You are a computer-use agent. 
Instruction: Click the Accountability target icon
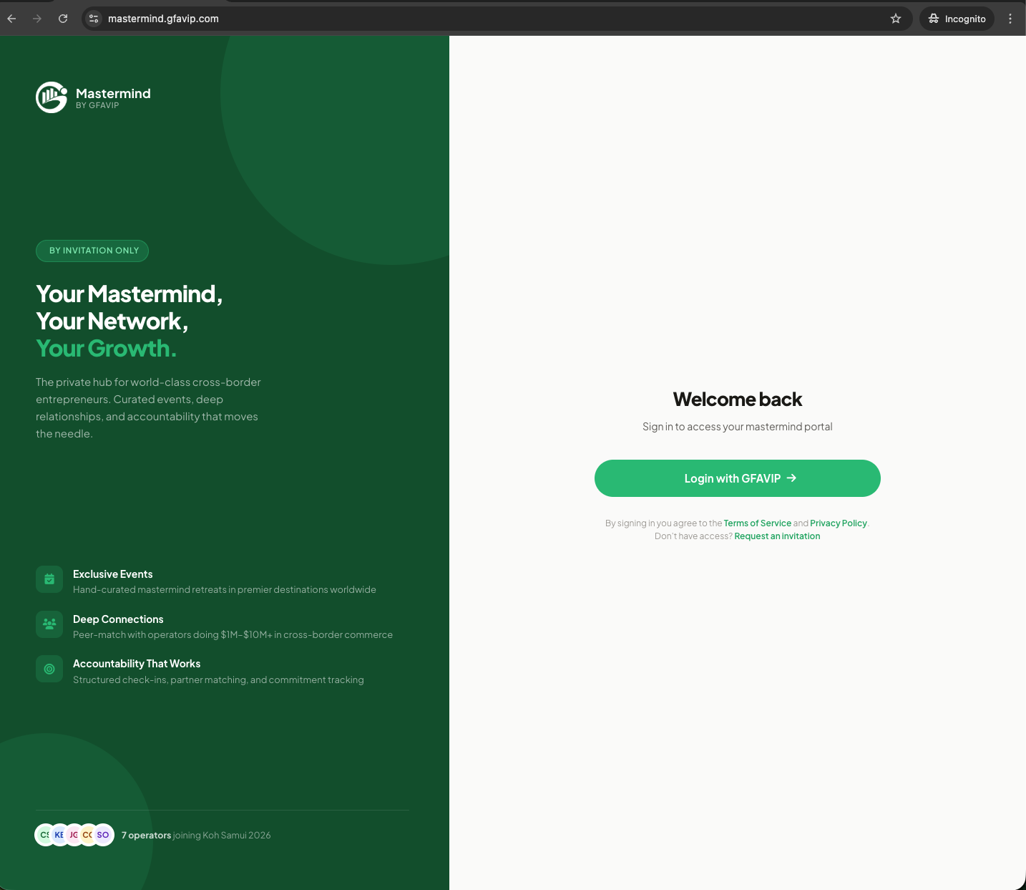click(x=49, y=669)
